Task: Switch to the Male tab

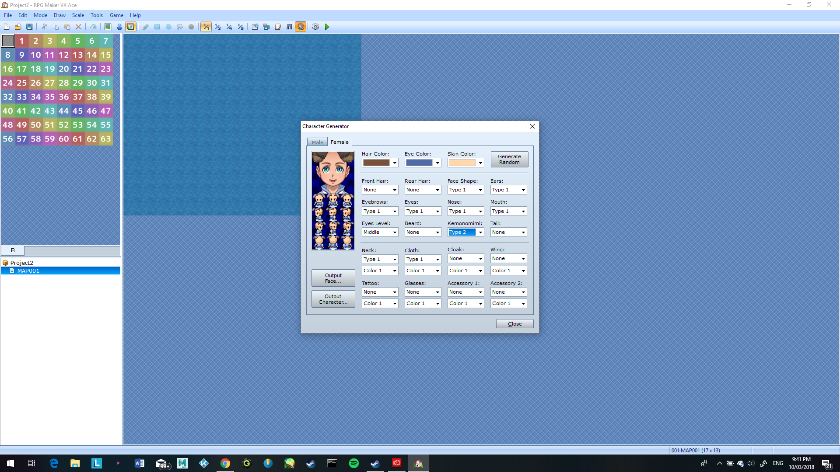Action: 318,142
